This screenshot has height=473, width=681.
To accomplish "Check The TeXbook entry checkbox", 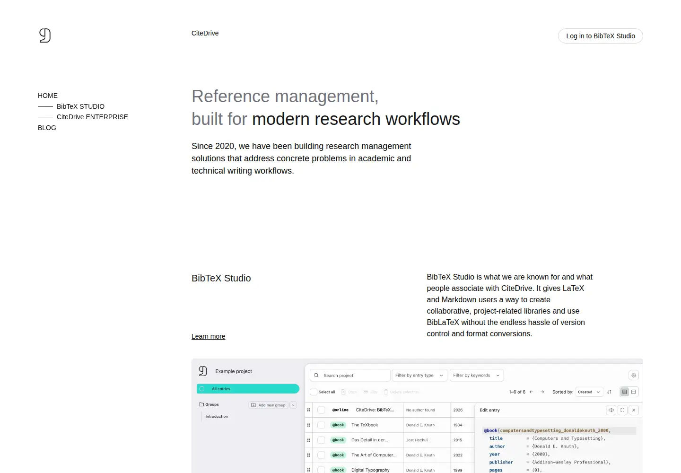I will point(321,425).
